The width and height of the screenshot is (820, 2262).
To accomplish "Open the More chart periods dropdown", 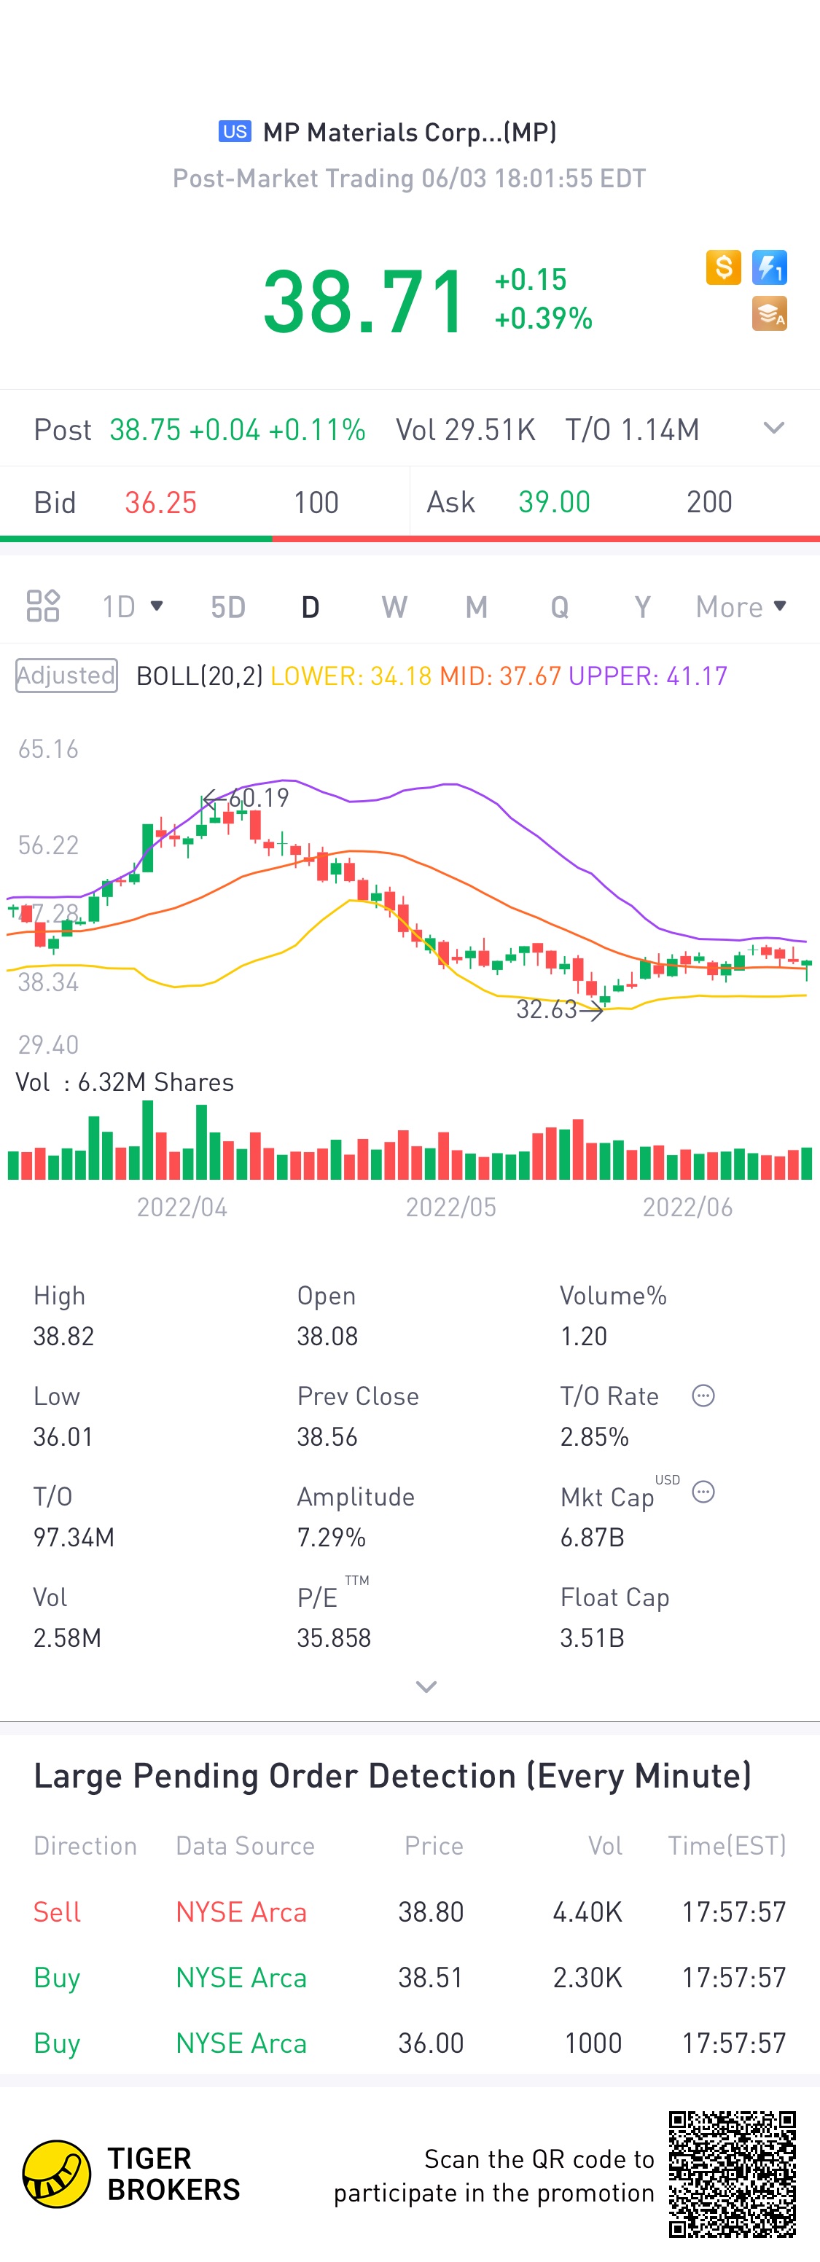I will pos(741,607).
